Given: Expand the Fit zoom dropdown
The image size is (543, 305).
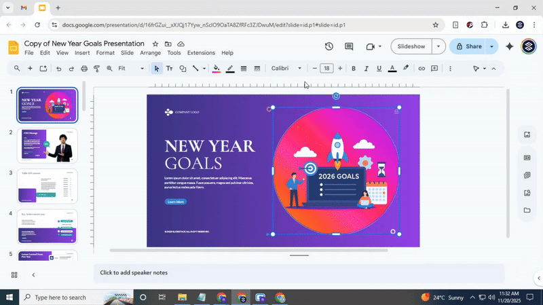Looking at the screenshot, I should point(131,69).
